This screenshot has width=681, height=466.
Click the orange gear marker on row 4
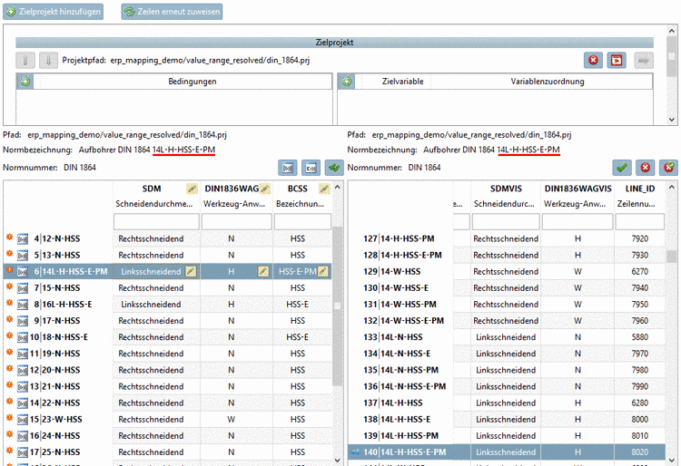(9, 238)
